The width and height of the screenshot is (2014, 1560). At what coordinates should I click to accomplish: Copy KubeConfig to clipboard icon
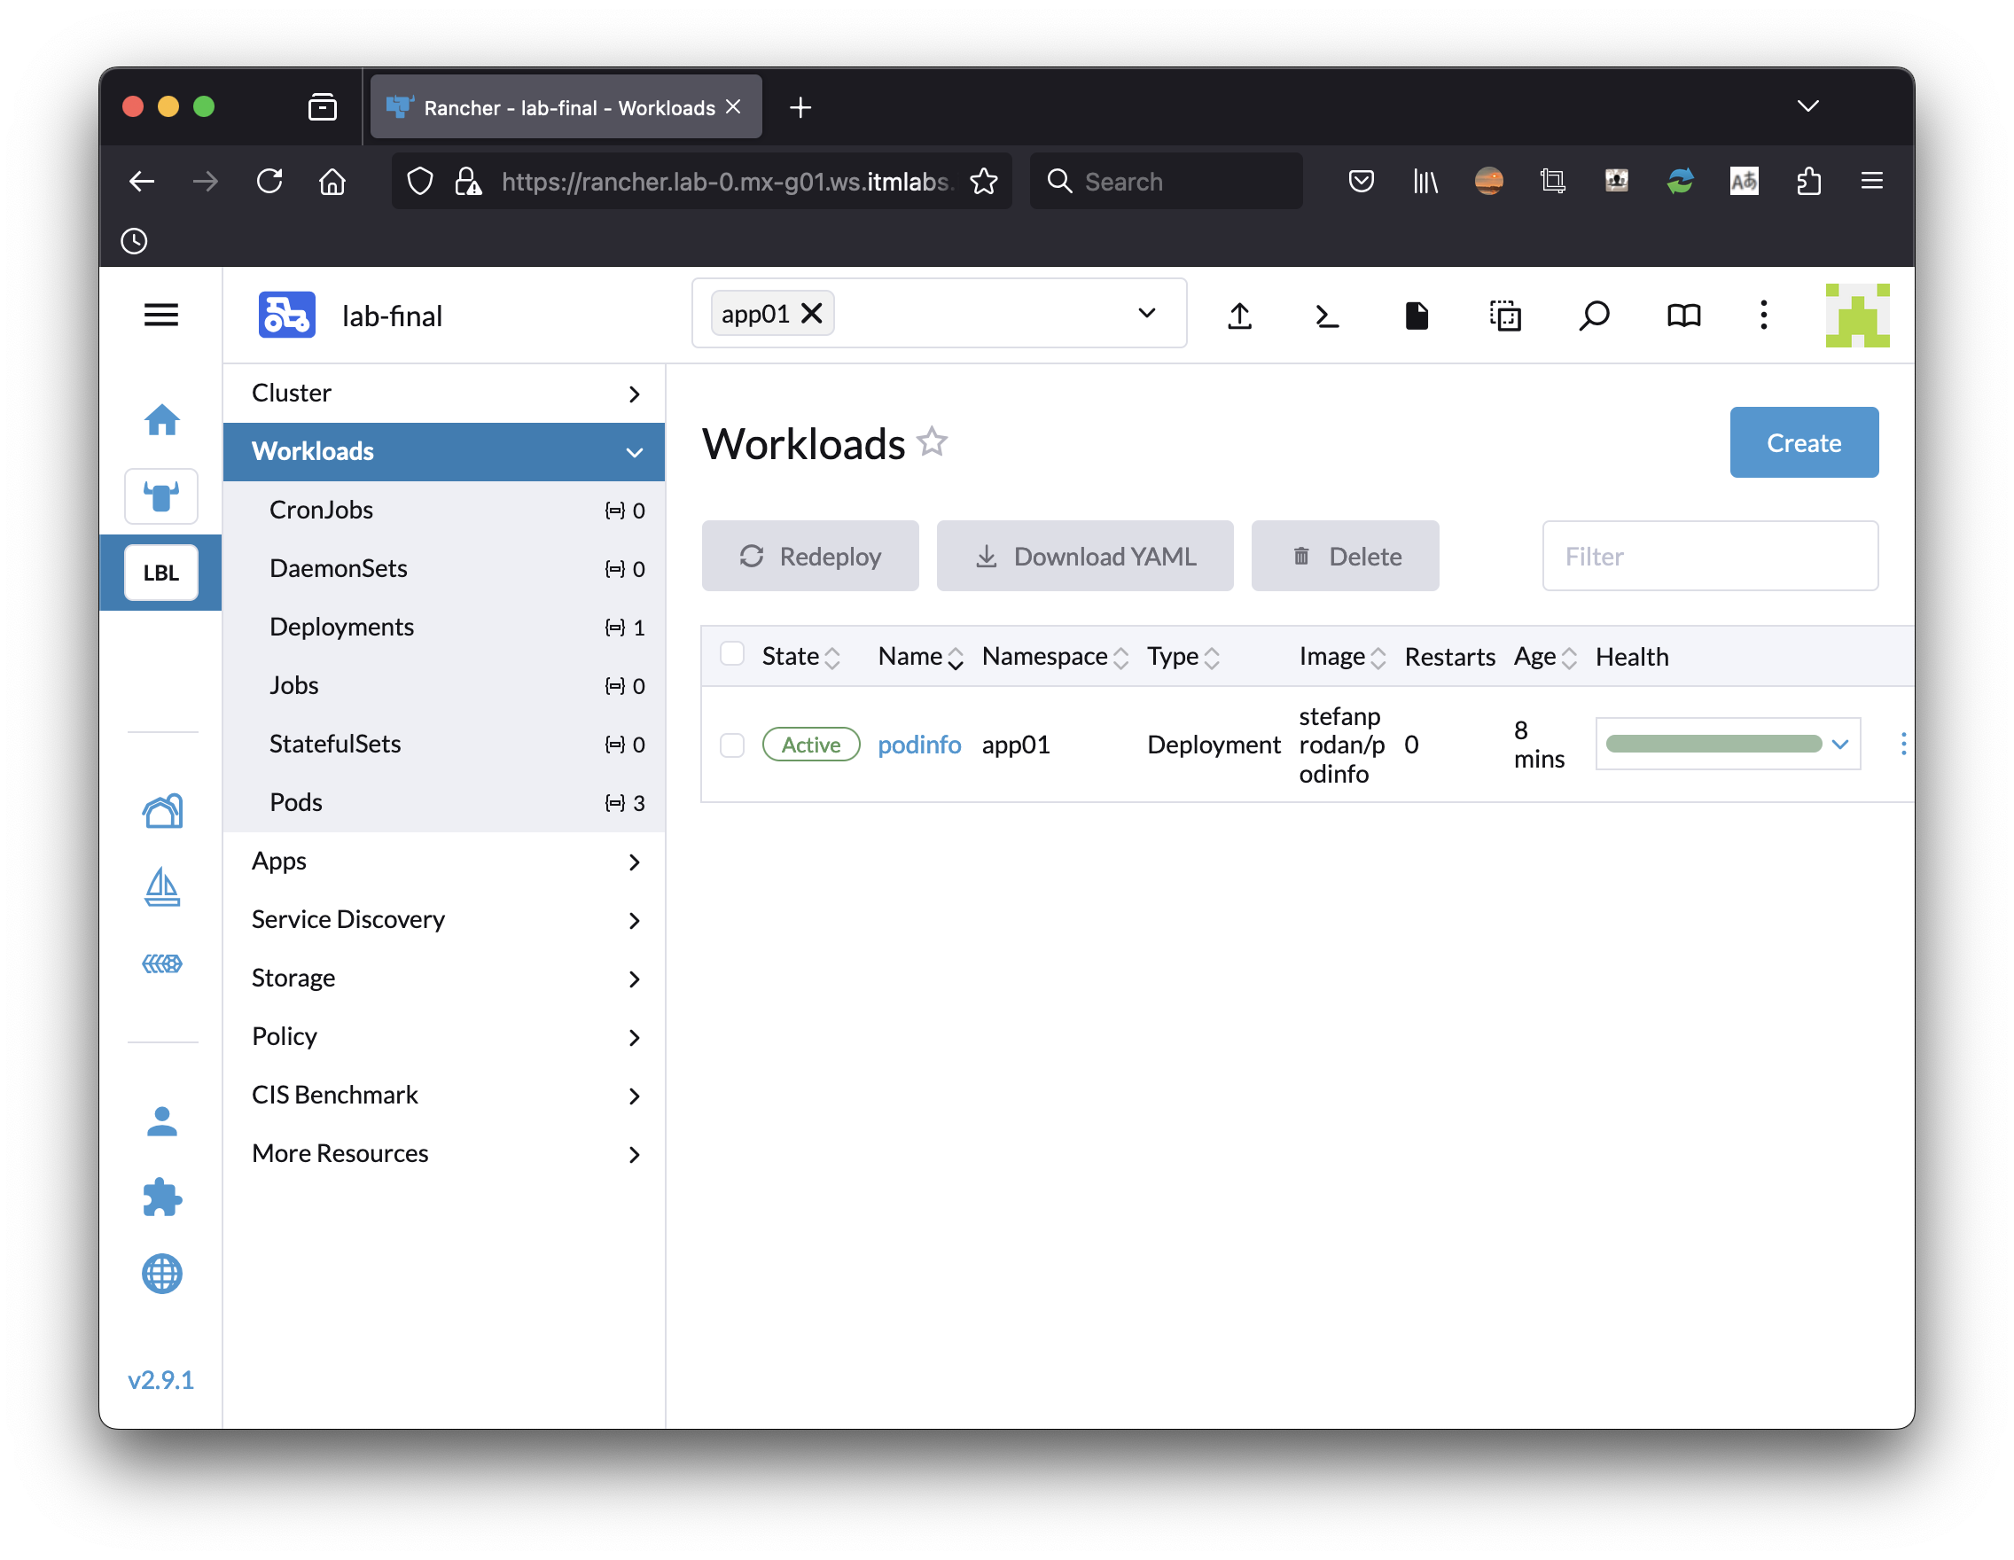(x=1505, y=316)
